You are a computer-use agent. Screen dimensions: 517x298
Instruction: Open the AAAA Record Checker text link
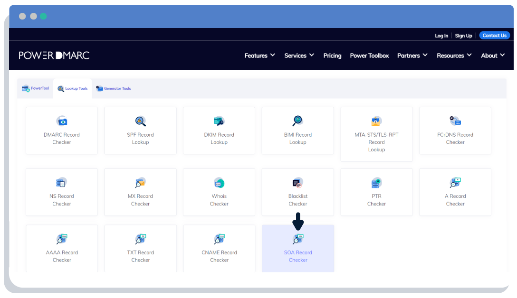(x=62, y=256)
